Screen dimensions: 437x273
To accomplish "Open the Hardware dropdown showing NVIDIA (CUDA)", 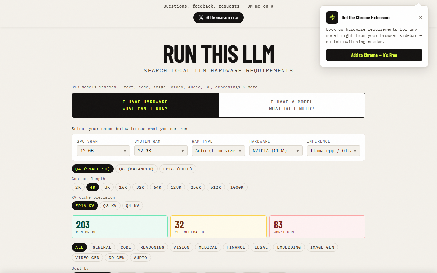I will 276,150.
